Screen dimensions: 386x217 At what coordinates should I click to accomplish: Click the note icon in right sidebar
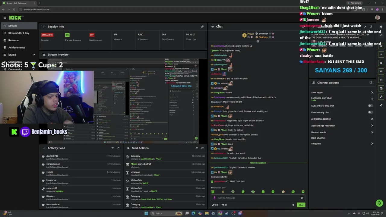(x=381, y=63)
